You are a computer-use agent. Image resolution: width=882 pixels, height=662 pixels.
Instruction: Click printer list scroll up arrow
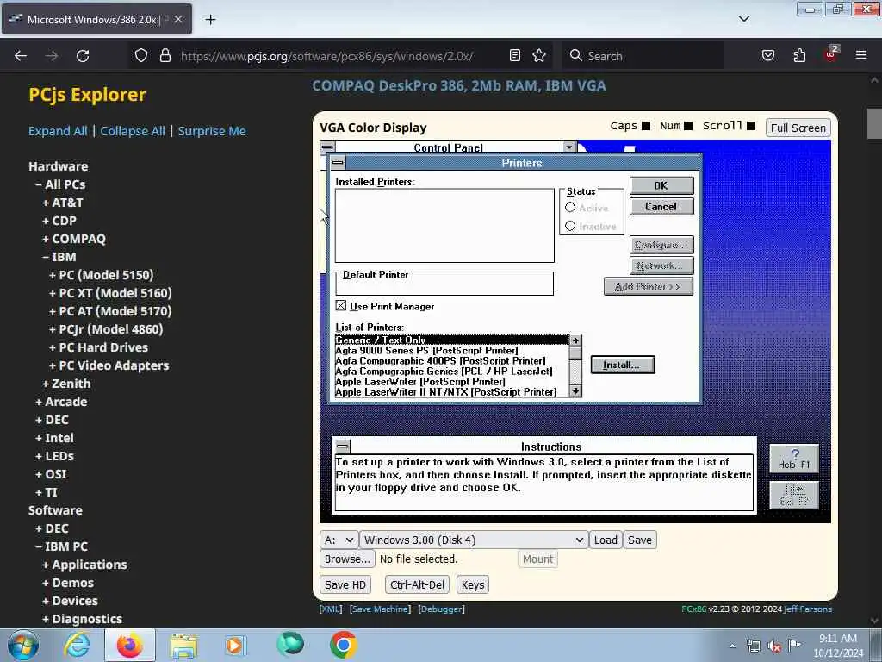click(x=575, y=340)
